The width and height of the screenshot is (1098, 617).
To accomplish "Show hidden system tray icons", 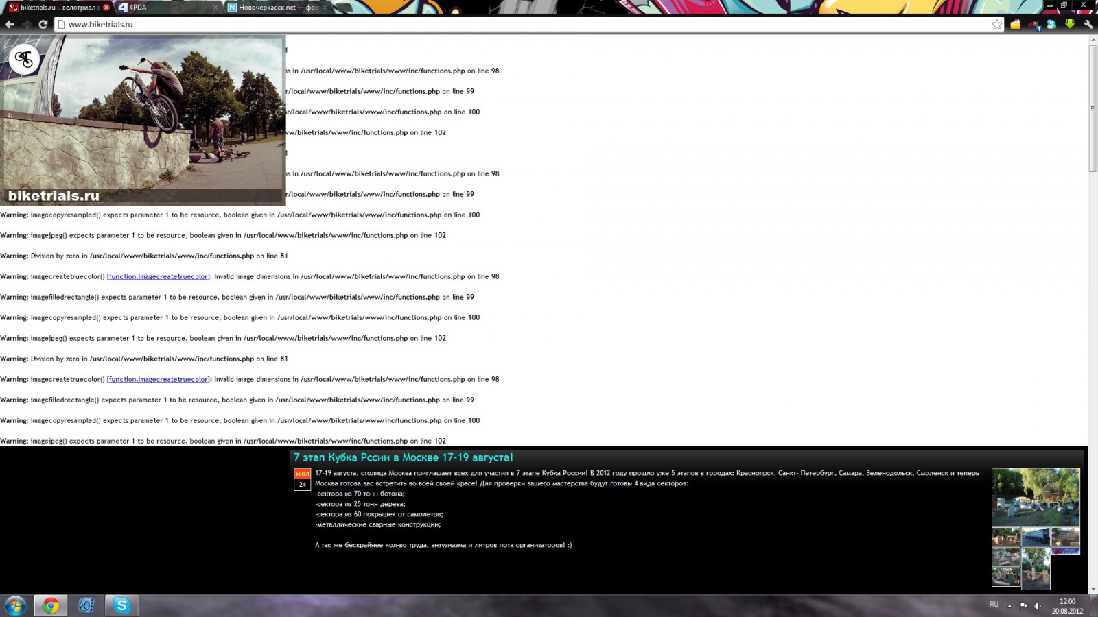I will point(1009,605).
